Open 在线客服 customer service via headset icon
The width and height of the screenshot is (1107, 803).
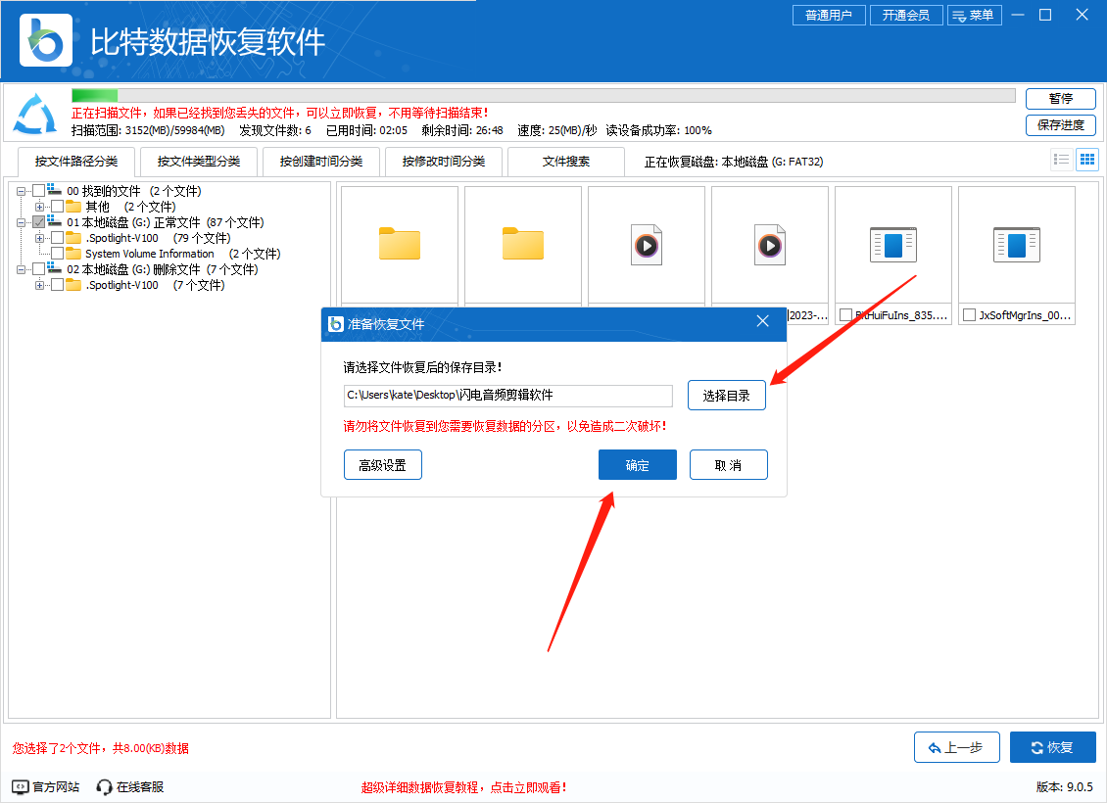coord(103,785)
